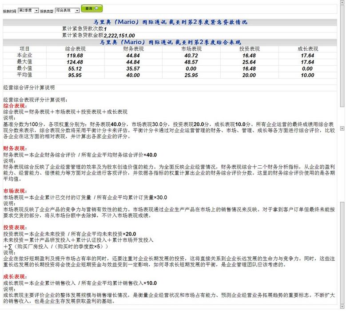Screen dimensions: 346x315
Task: Select the 平均值 row label
Action: 24,75
